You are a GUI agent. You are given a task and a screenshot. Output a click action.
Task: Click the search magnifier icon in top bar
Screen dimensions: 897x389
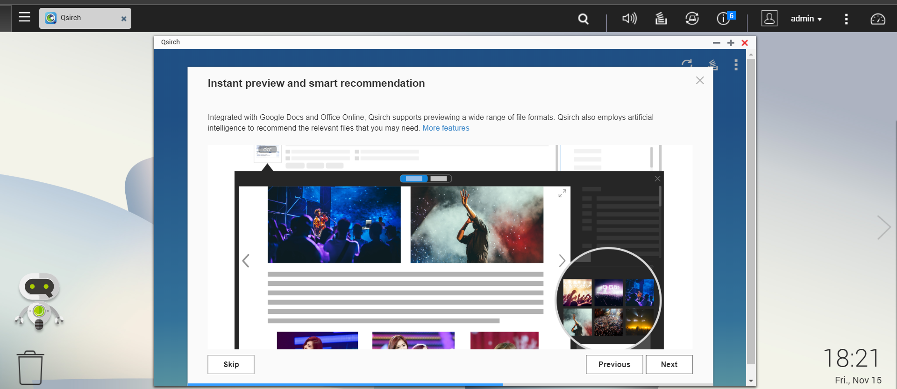(583, 19)
